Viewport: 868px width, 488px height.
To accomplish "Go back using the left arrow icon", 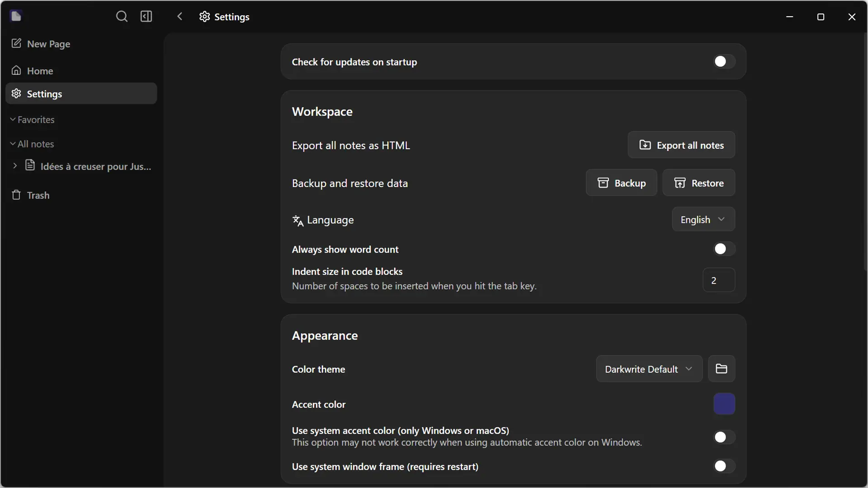I will (179, 17).
